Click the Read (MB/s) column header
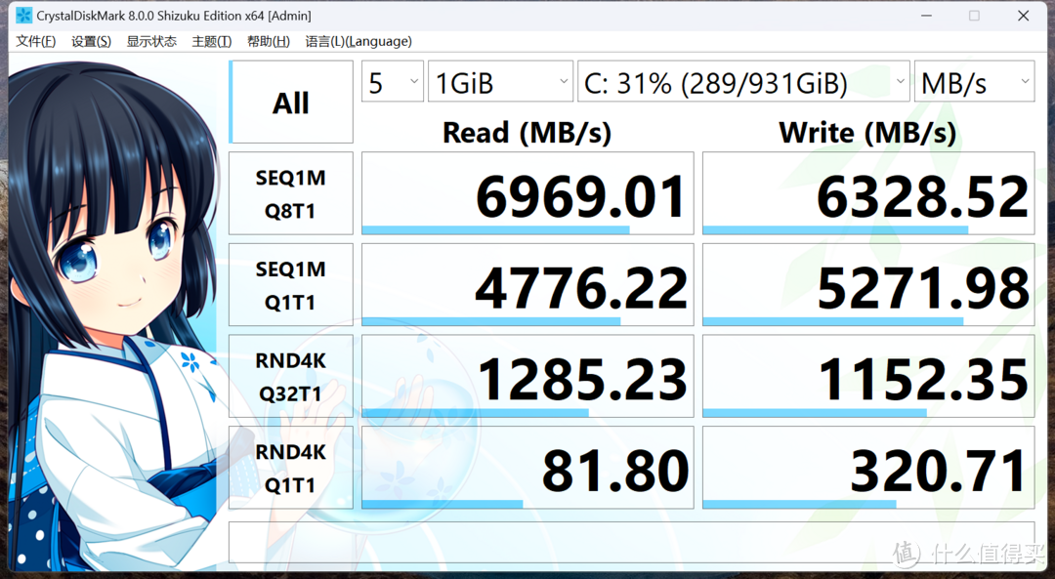The height and width of the screenshot is (579, 1055). [x=527, y=133]
